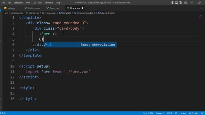Click the JS icon on index.js tab
The image size is (205, 115).
tap(5, 8)
